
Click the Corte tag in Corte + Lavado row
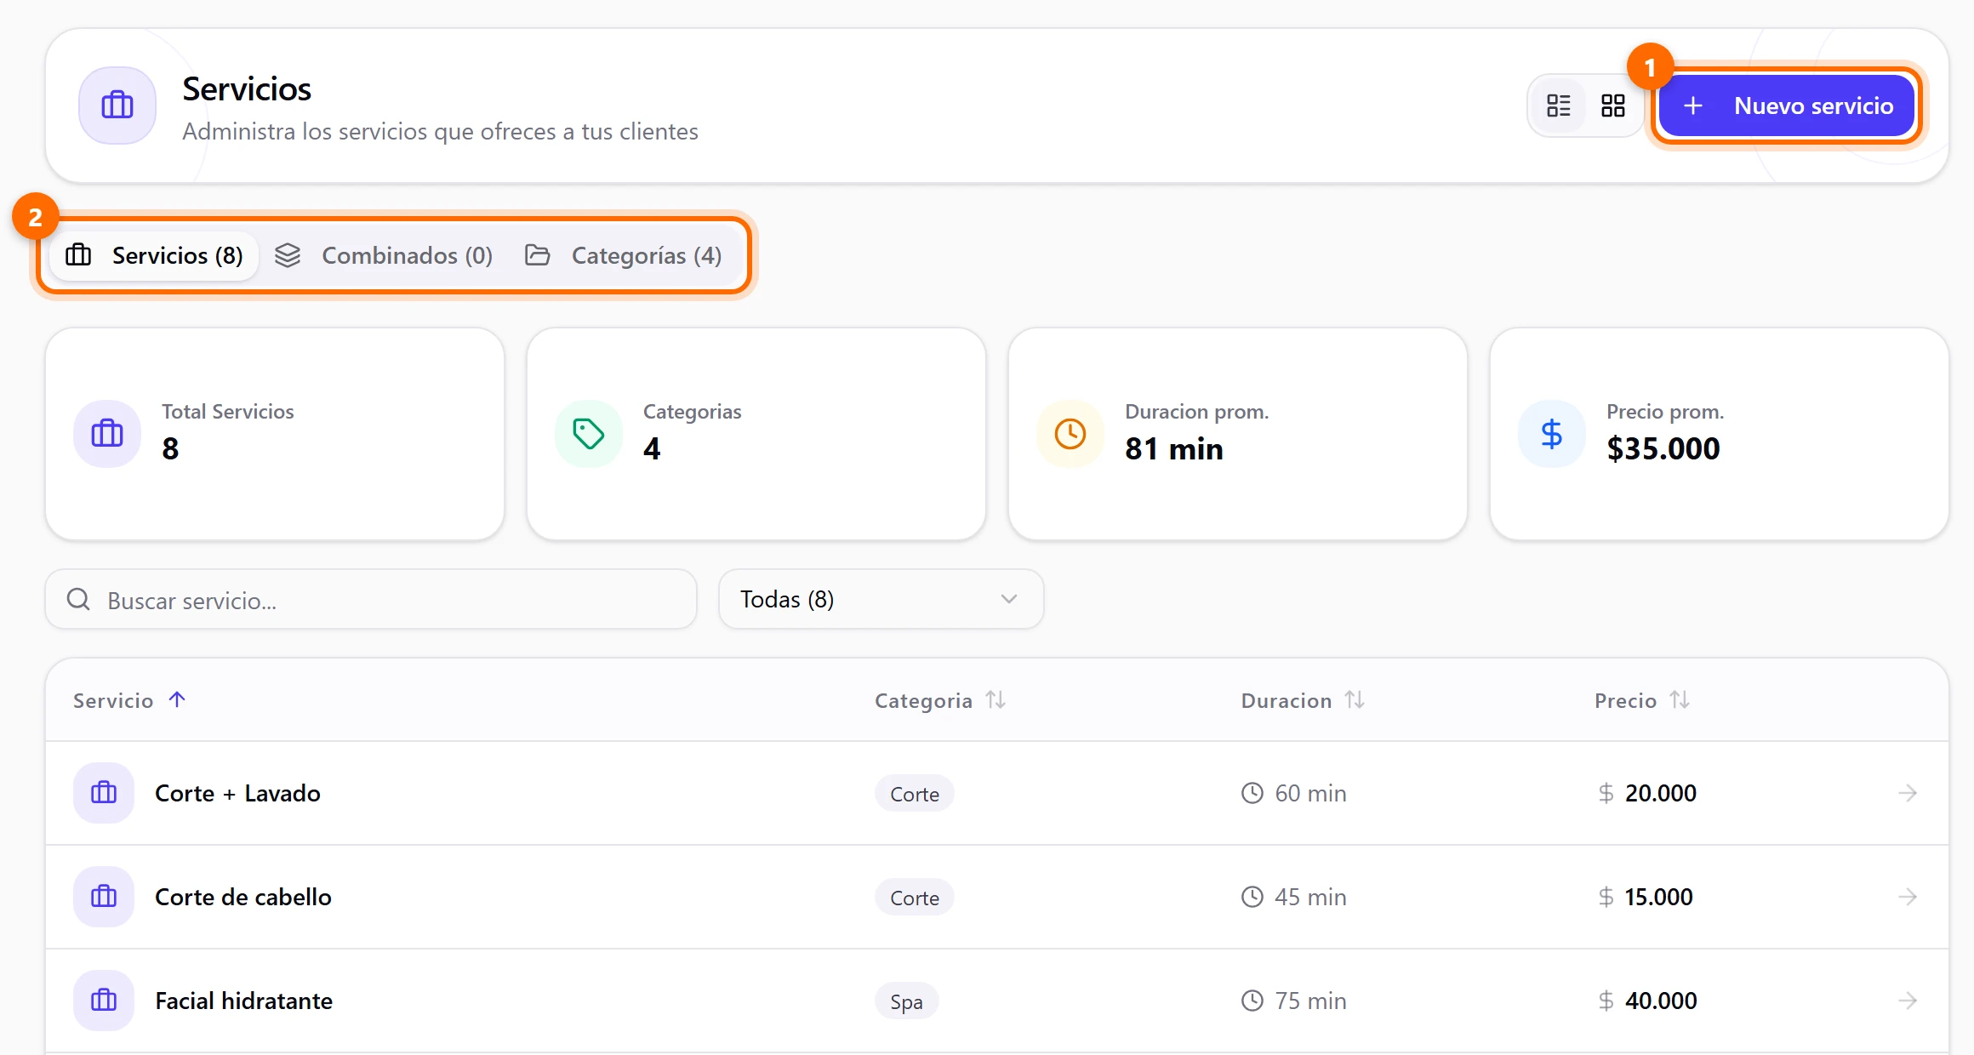(x=915, y=794)
